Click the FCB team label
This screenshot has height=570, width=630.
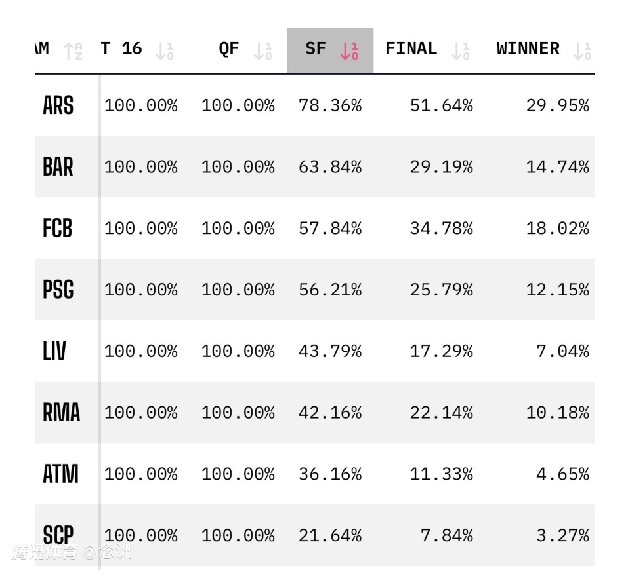coord(58,229)
